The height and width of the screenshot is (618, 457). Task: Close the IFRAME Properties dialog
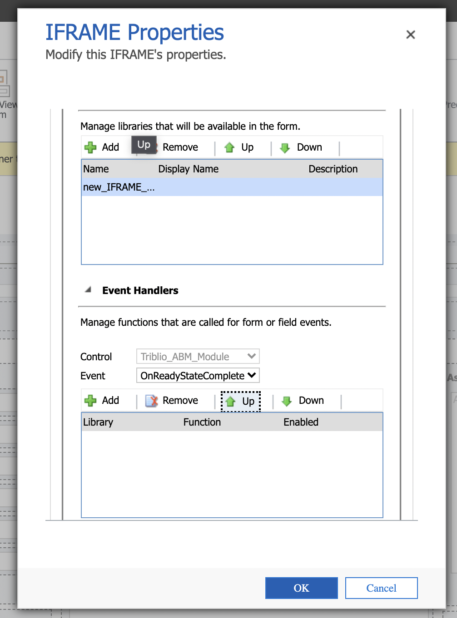tap(411, 34)
